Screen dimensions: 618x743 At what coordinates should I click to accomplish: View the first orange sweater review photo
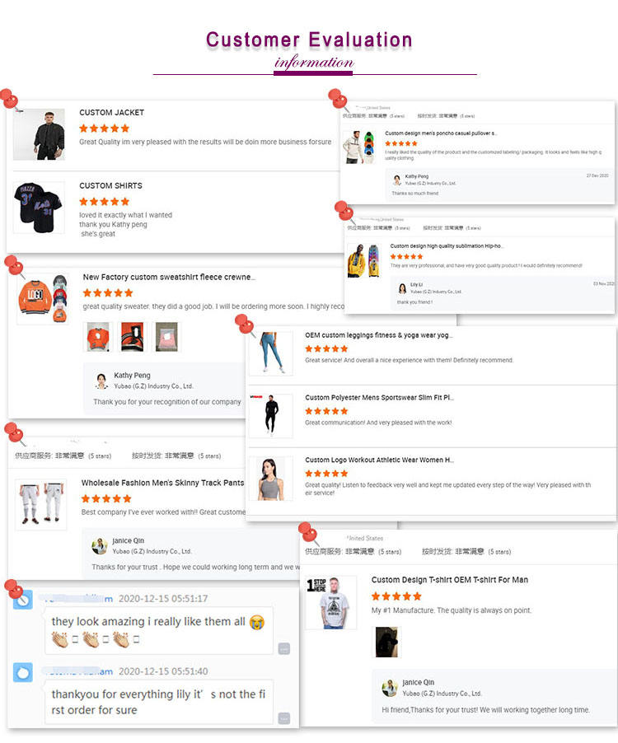(98, 336)
